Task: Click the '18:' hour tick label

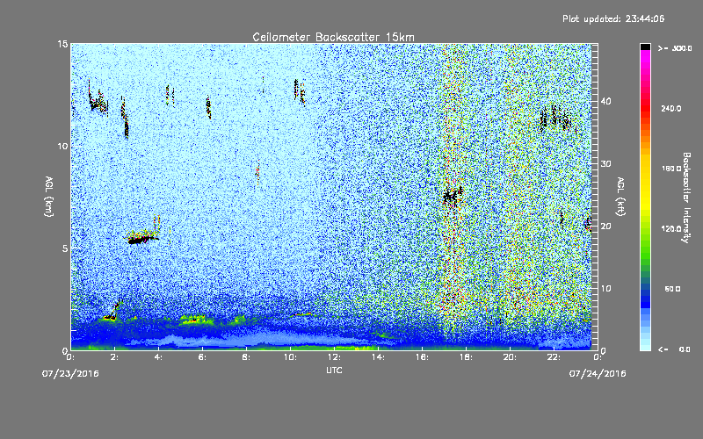Action: 466,357
